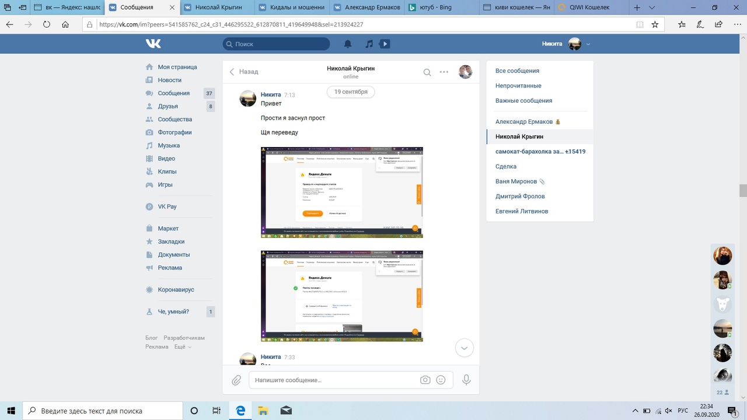Image resolution: width=747 pixels, height=420 pixels.
Task: Search within the conversation using magnifier icon
Action: pos(427,72)
